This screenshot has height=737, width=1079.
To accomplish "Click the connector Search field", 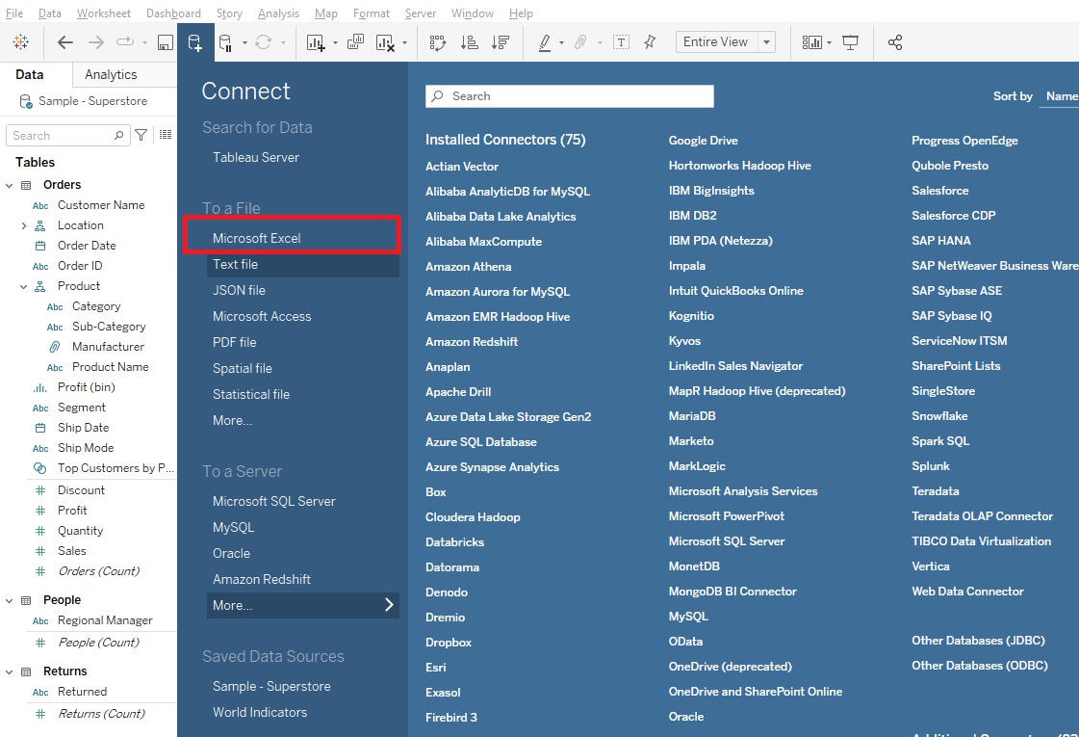I will [x=569, y=96].
